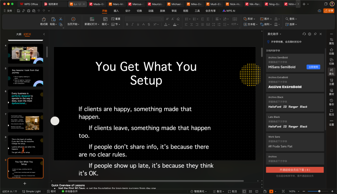Switch to the Michael document tab

coord(174,4)
